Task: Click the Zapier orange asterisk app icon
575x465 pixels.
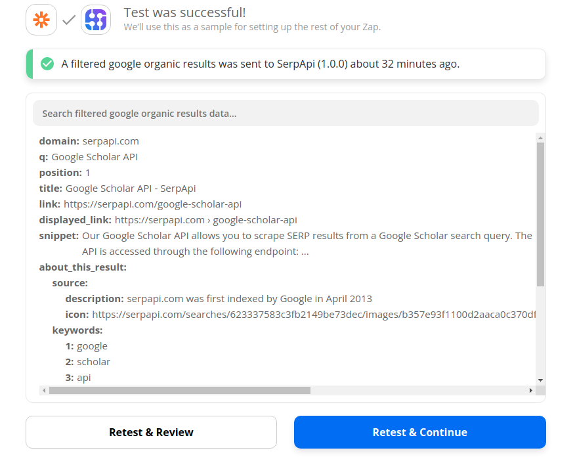Action: (x=41, y=19)
